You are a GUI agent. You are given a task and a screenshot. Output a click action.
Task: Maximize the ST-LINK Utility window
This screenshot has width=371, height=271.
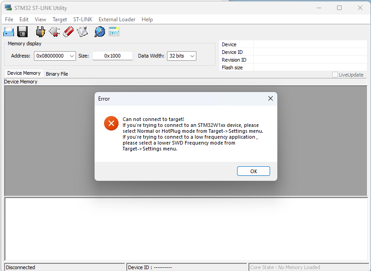pos(339,8)
